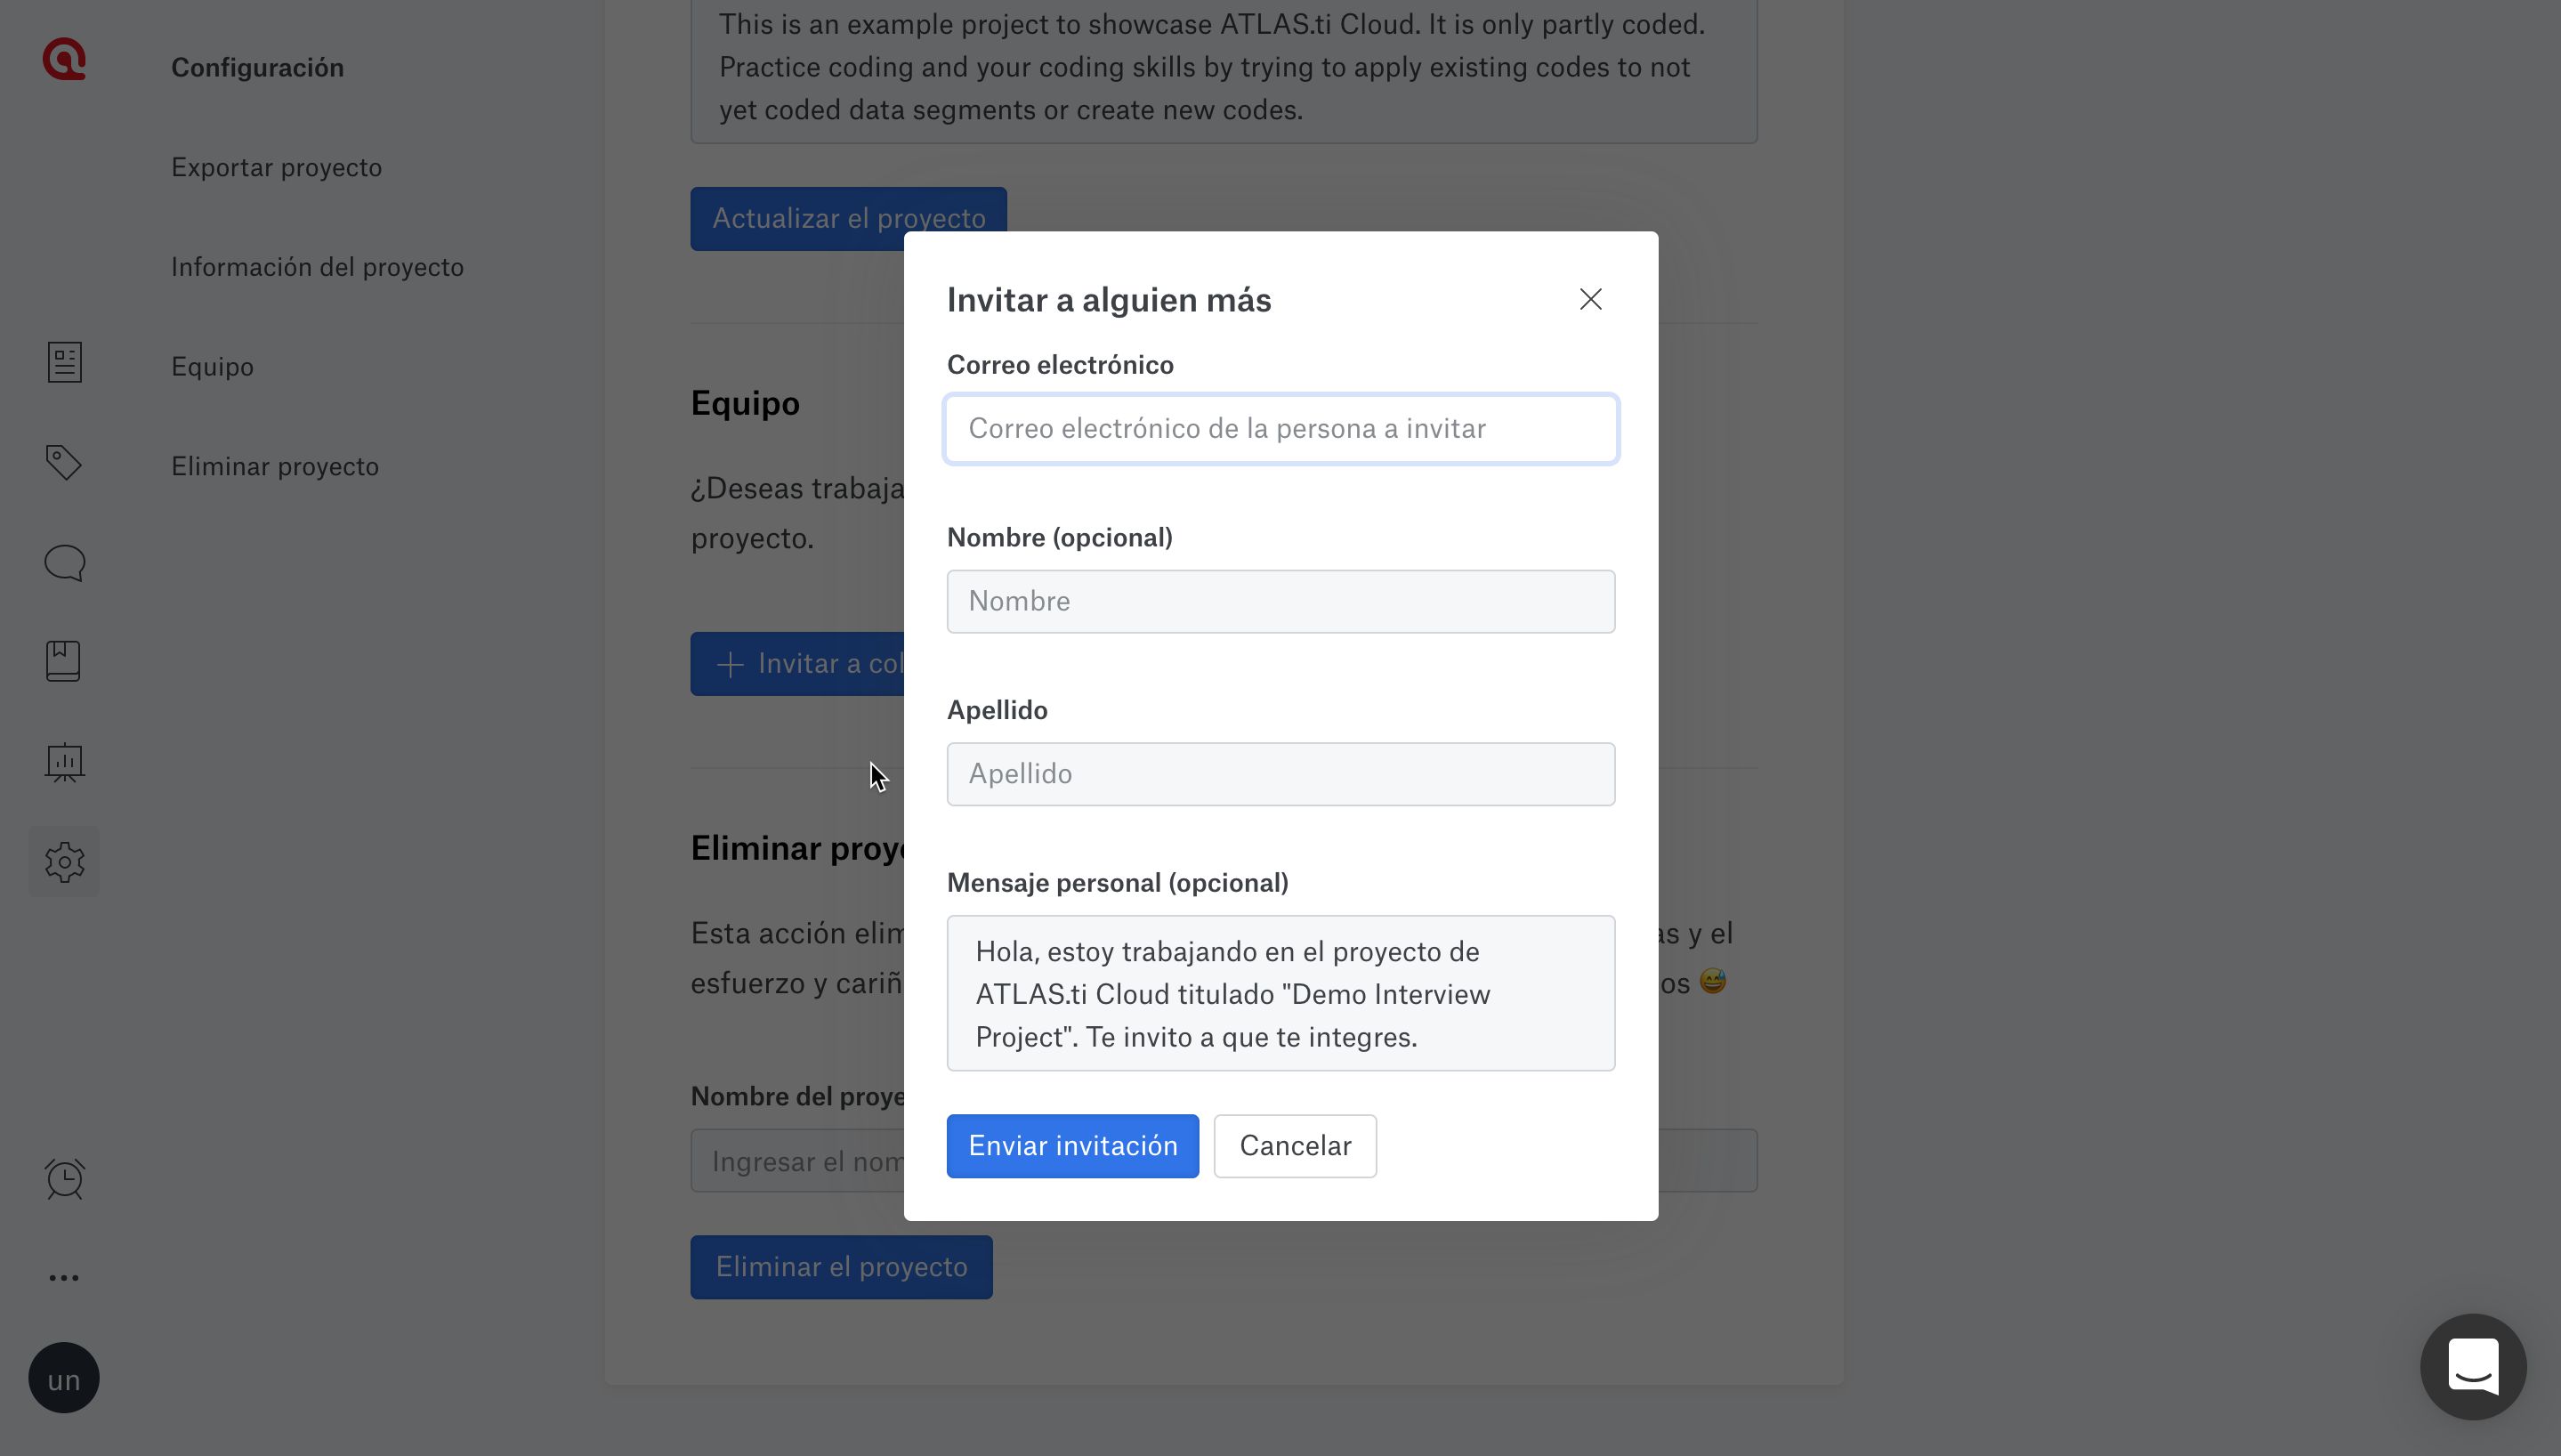The width and height of the screenshot is (2561, 1456).
Task: Select Eliminar proyecto in side menu
Action: (275, 466)
